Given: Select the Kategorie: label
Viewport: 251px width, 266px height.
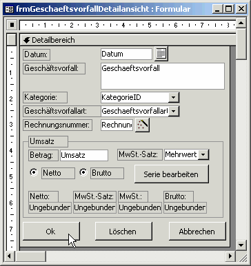Looking at the screenshot, I should pos(45,97).
